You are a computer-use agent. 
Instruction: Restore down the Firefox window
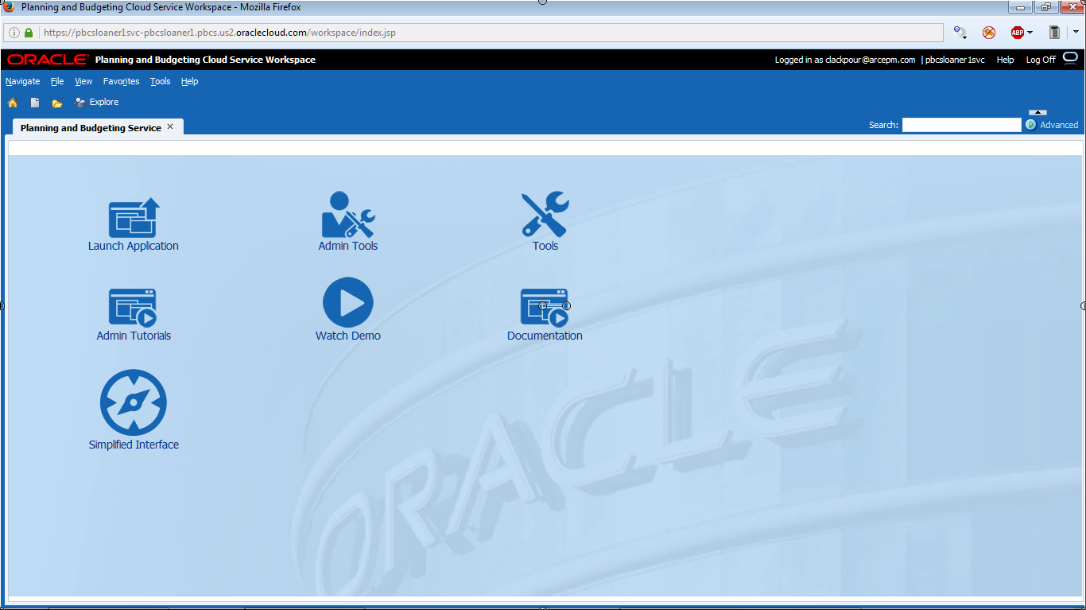click(x=1045, y=7)
